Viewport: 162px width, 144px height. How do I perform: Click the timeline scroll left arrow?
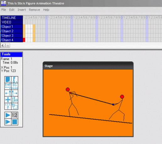click(3, 46)
